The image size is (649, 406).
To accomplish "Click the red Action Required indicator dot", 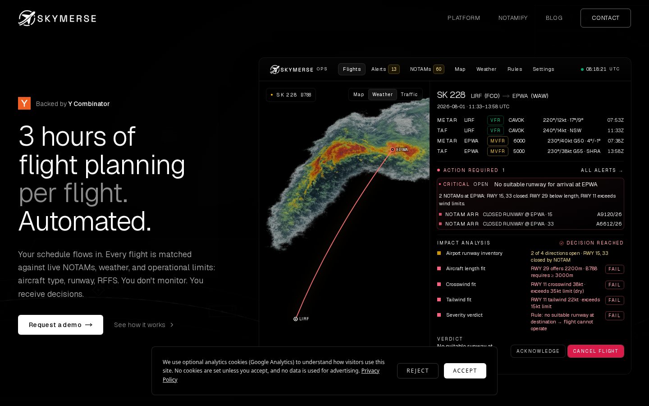I will (439, 170).
